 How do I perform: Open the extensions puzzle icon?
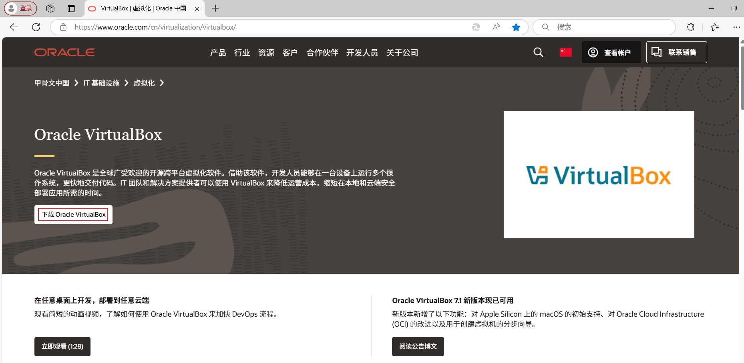click(x=690, y=27)
